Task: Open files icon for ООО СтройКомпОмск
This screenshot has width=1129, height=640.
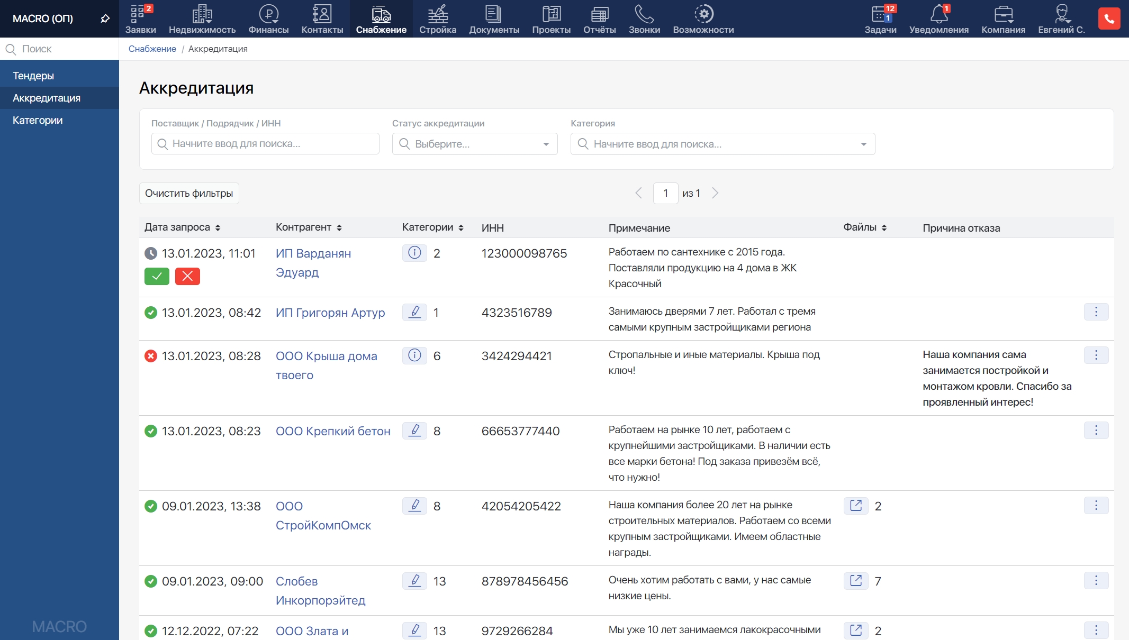Action: coord(855,506)
